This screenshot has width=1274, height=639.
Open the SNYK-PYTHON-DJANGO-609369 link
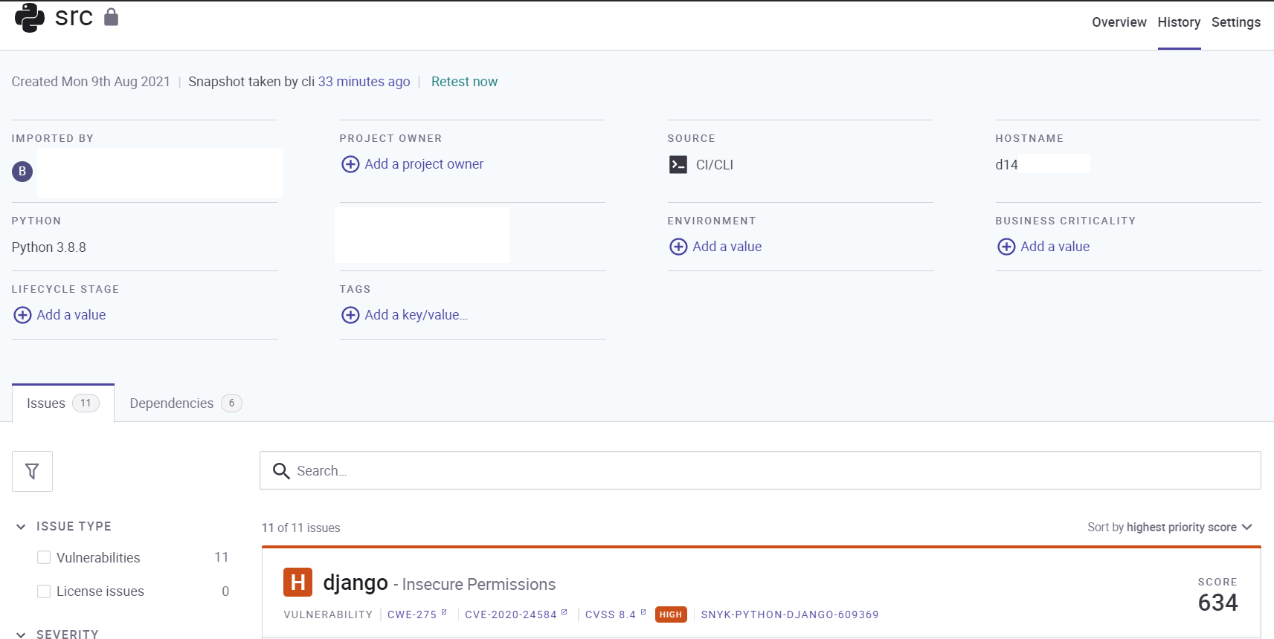pyautogui.click(x=790, y=614)
